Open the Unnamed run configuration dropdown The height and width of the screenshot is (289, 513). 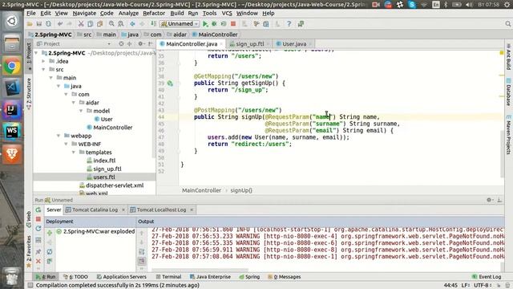pyautogui.click(x=180, y=24)
